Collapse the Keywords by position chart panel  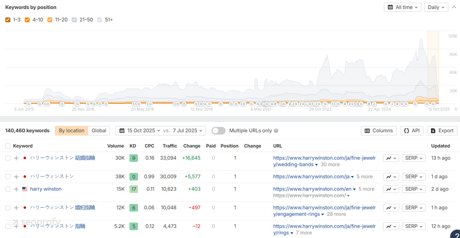coord(454,7)
